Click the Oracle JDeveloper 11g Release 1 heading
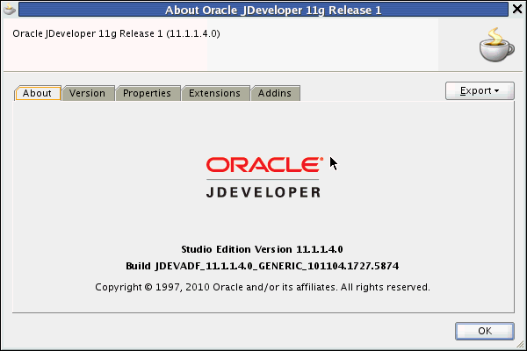The image size is (527, 351). tap(116, 33)
